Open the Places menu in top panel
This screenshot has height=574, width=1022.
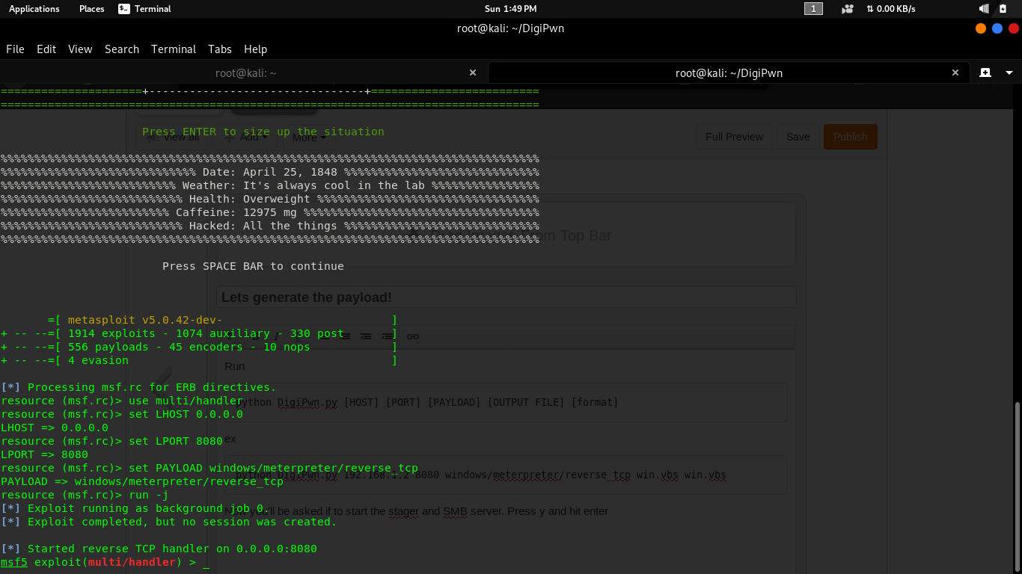(91, 9)
